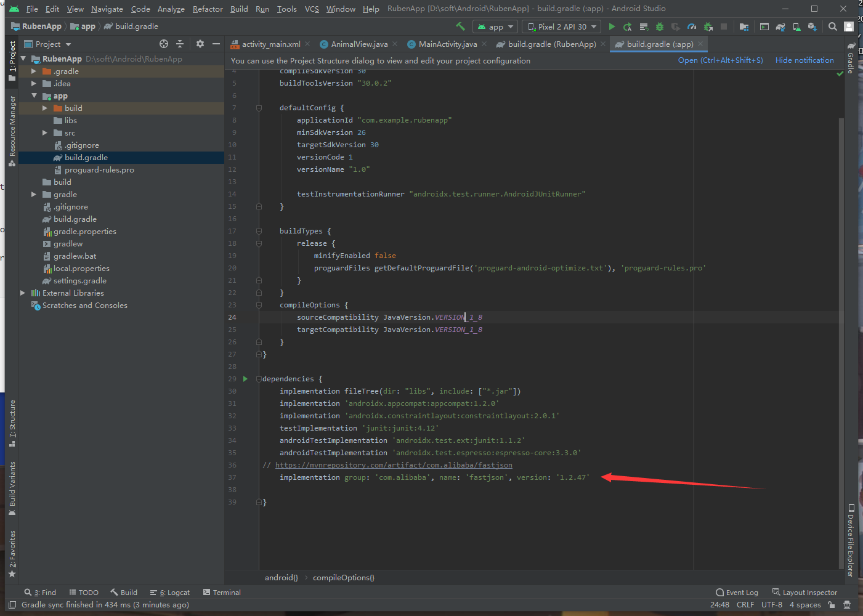Screen dimensions: 863x616
Task: Click the Project panel settings gear icon
Action: point(200,44)
